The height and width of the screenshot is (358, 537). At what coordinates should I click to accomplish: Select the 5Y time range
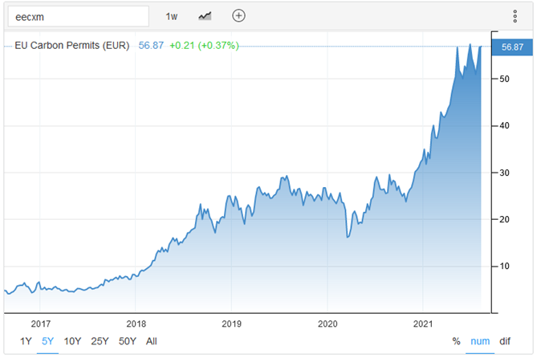click(48, 341)
